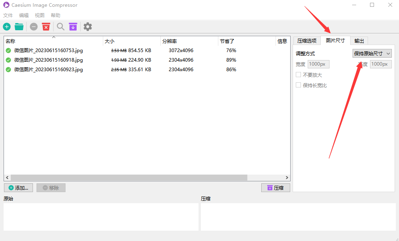This screenshot has height=241, width=399.
Task: Click green check icon for file 20230615160753
Action: coord(8,51)
